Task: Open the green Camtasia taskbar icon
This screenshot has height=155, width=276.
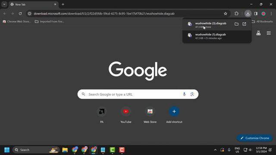Action: click(x=112, y=150)
